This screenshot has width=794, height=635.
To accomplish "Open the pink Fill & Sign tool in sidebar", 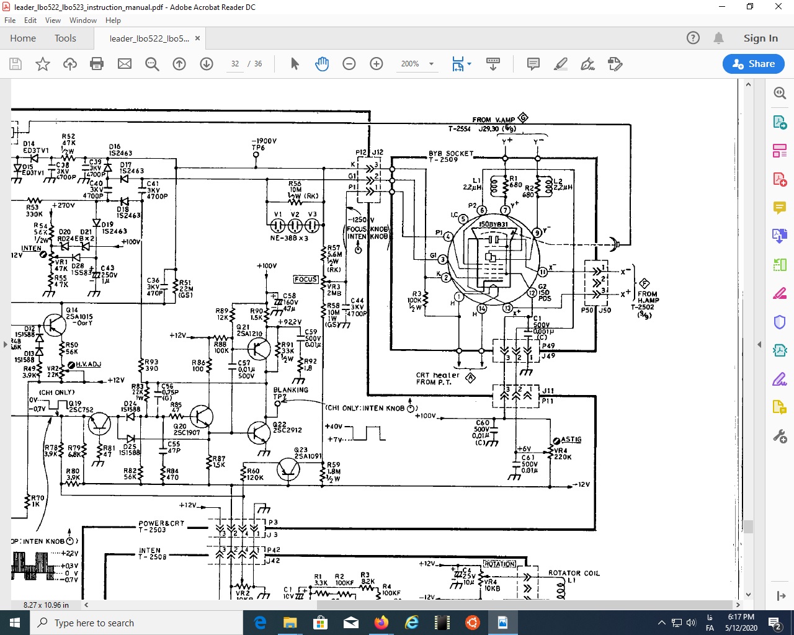I will tap(780, 293).
